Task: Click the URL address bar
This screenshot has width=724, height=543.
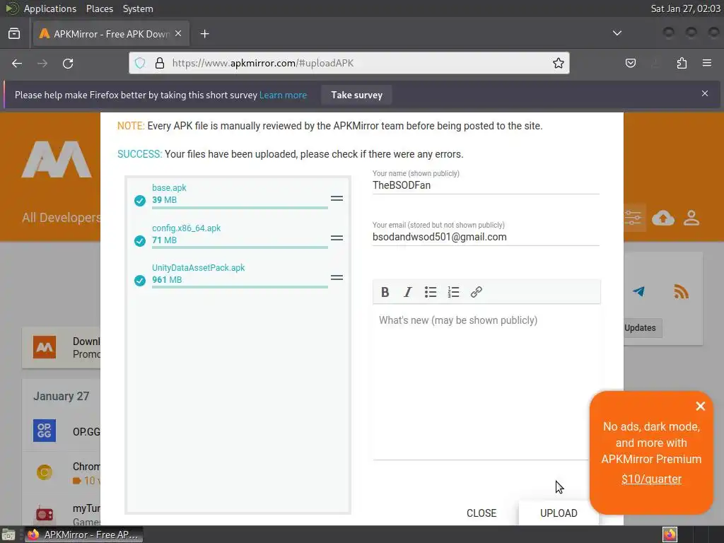Action: (349, 63)
